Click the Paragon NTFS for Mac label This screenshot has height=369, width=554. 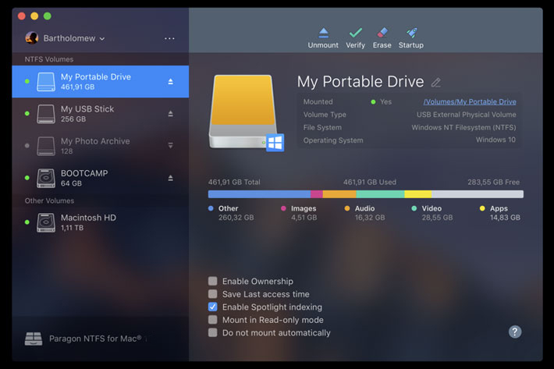point(95,339)
